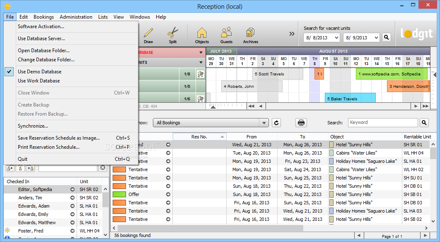
Task: Open the Archives toolbar icon
Action: [250, 35]
